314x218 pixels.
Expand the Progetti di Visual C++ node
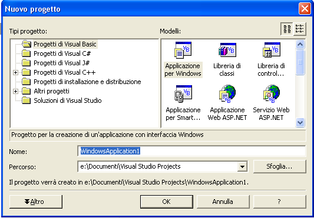click(15, 72)
